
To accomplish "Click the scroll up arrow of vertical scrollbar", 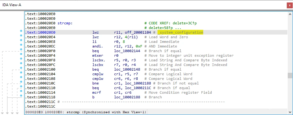I will (x=290, y=14).
